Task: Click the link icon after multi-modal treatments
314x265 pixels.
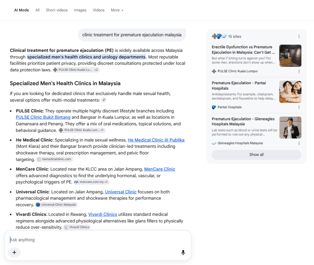Action: click(104, 100)
